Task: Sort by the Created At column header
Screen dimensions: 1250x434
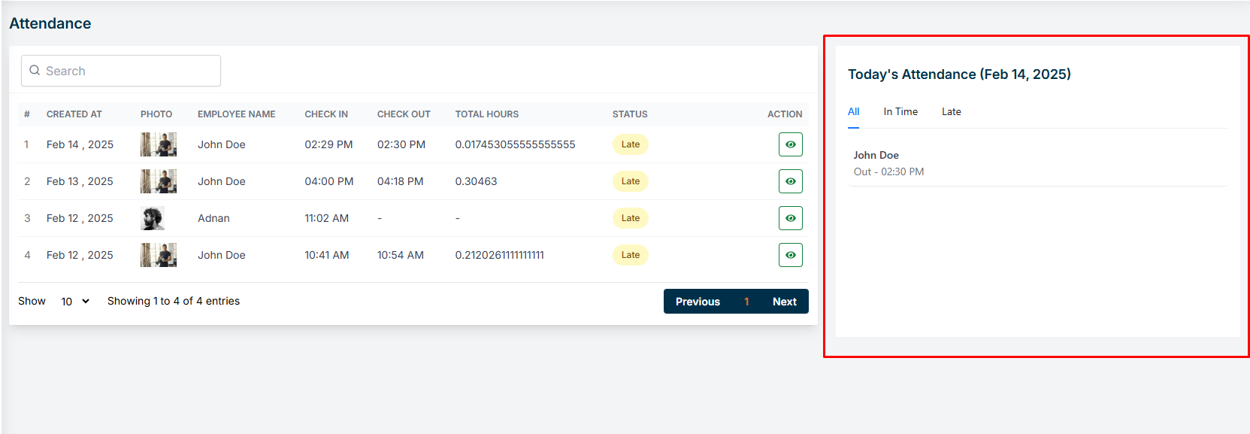Action: [74, 114]
